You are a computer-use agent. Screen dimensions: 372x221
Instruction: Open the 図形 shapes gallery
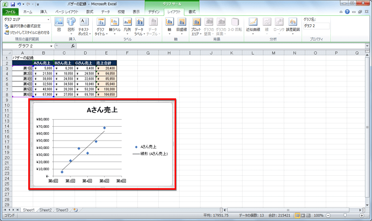coord(71,26)
